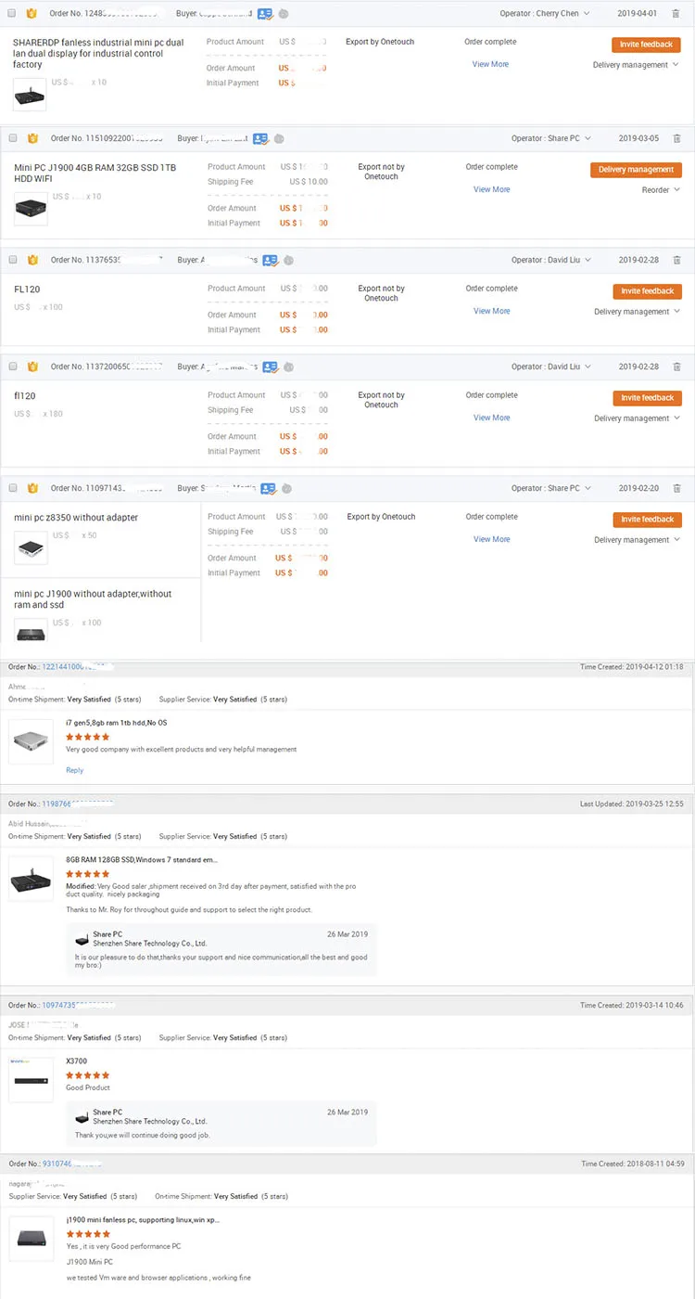Viewport: 695px width, 1299px height.
Task: Click star rating of i7 gen5 review
Action: pos(87,737)
